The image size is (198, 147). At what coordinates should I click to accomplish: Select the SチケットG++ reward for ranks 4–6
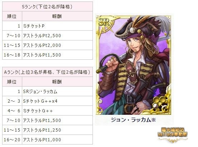click(x=57, y=111)
